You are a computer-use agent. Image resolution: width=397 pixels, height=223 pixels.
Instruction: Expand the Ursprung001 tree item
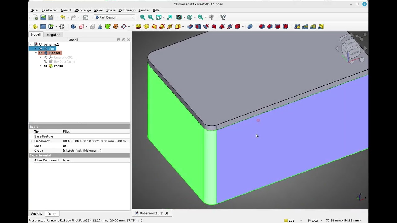click(x=40, y=57)
